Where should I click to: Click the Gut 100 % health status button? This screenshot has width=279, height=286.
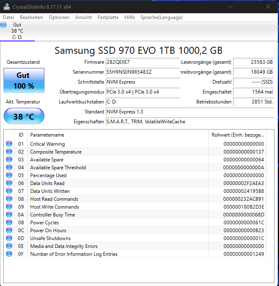24,80
